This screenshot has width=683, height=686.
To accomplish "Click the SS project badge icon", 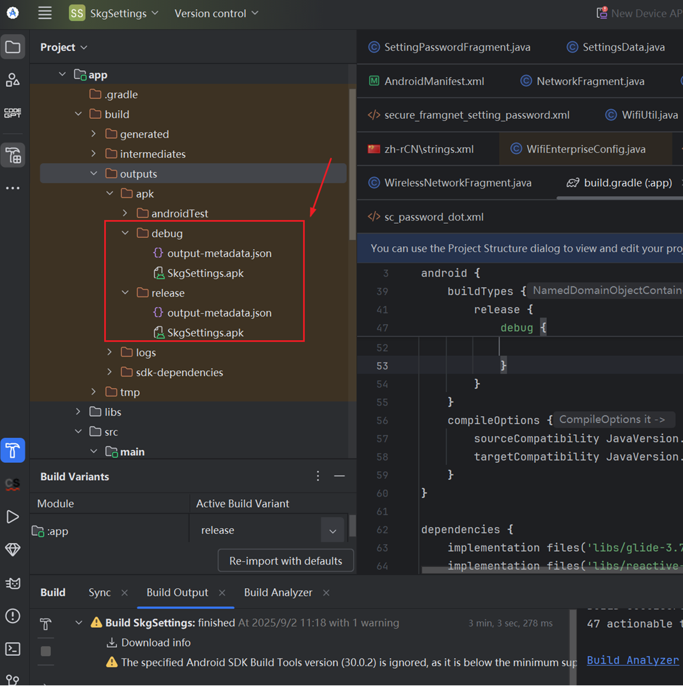I will click(77, 13).
